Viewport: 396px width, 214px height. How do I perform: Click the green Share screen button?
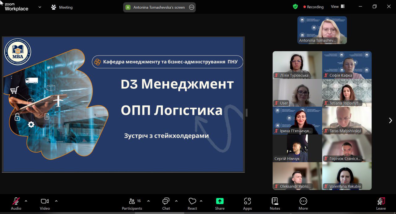coord(220,204)
